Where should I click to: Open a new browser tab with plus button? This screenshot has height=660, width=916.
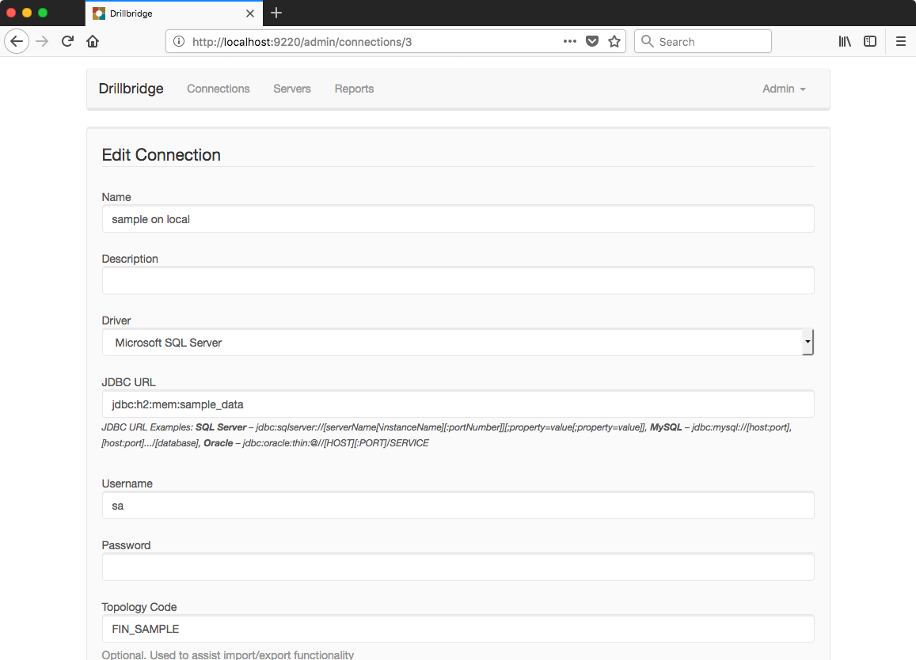point(276,13)
